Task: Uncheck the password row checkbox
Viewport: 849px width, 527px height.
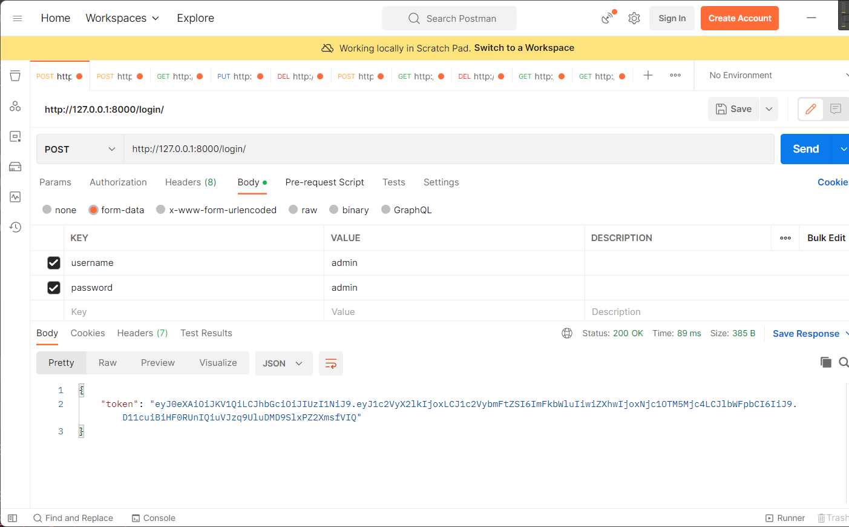Action: tap(54, 288)
